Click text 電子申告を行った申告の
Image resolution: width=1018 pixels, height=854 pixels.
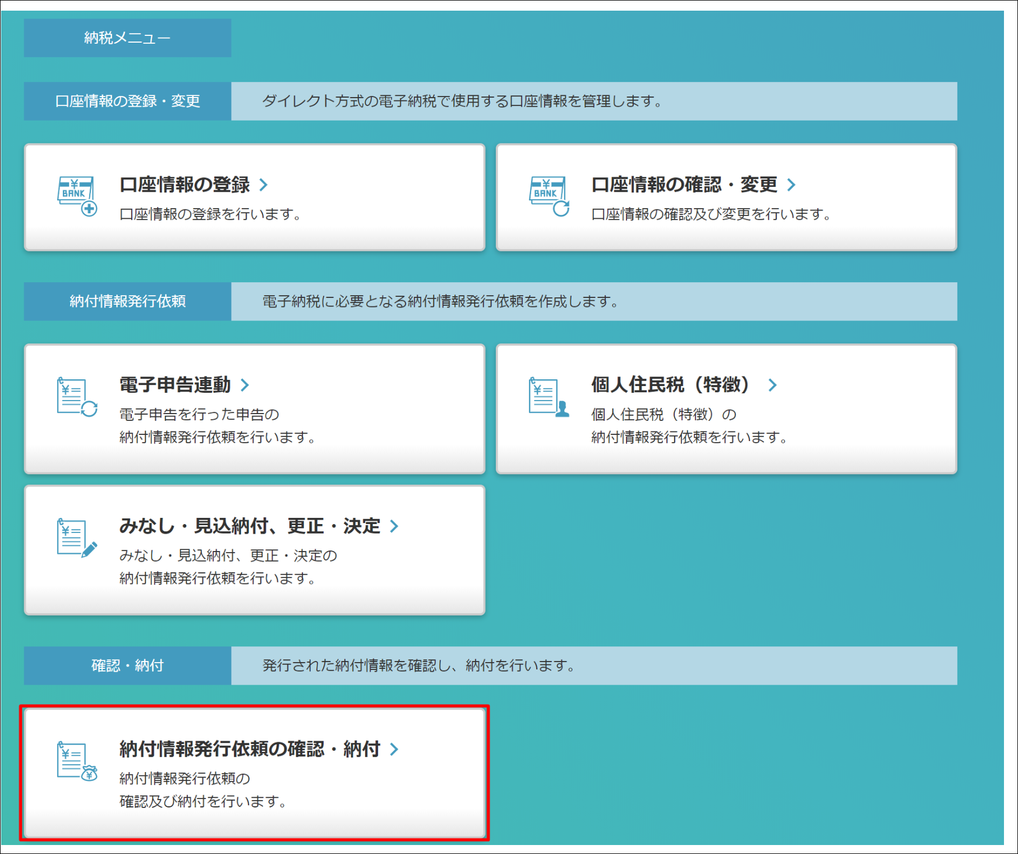pos(199,415)
